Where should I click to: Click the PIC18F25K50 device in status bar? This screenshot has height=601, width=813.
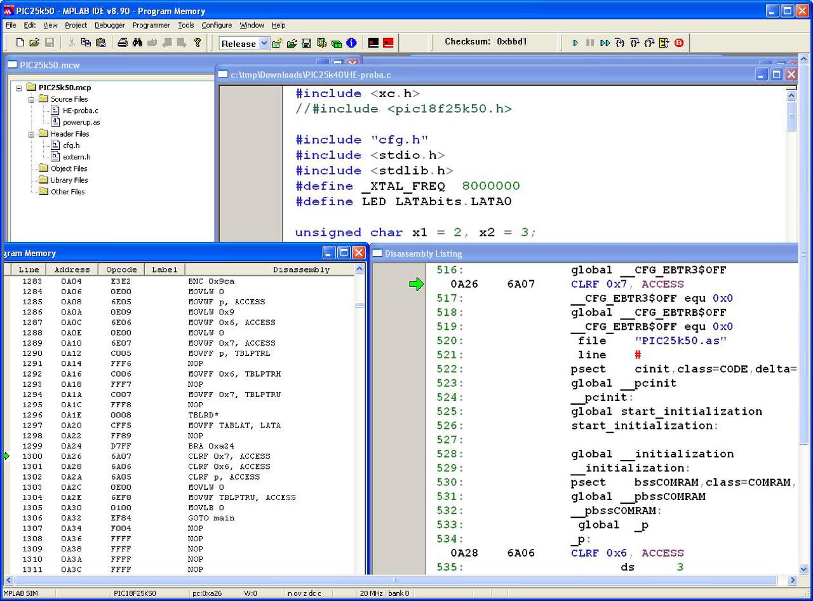pos(135,593)
